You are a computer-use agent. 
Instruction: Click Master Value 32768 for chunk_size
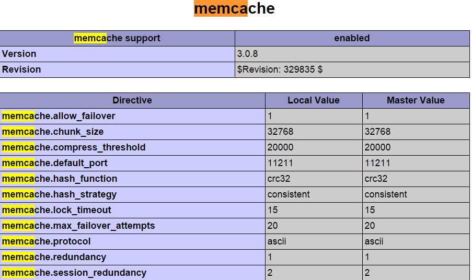pyautogui.click(x=378, y=132)
